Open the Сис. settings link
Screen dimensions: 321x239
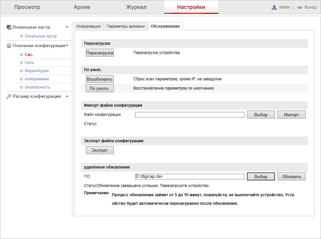29,55
